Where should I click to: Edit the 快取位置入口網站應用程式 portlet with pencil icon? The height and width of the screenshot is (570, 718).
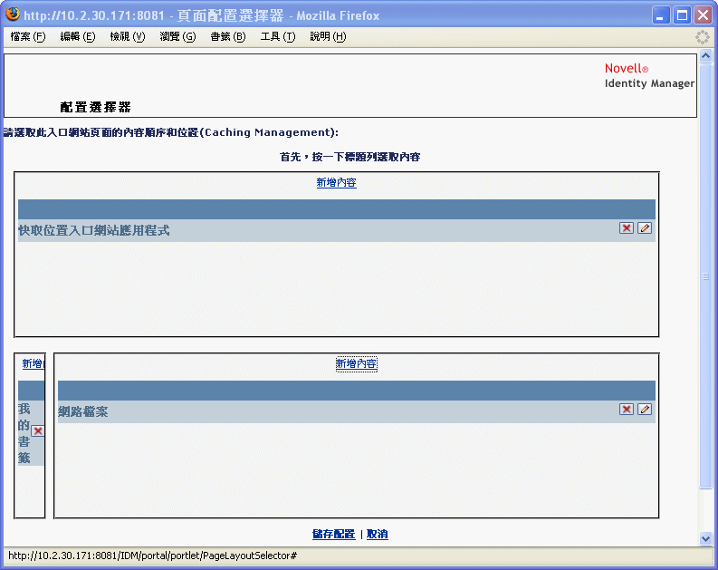point(645,228)
